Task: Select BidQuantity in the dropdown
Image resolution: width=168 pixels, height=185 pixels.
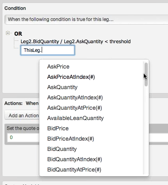Action: tap(62, 149)
